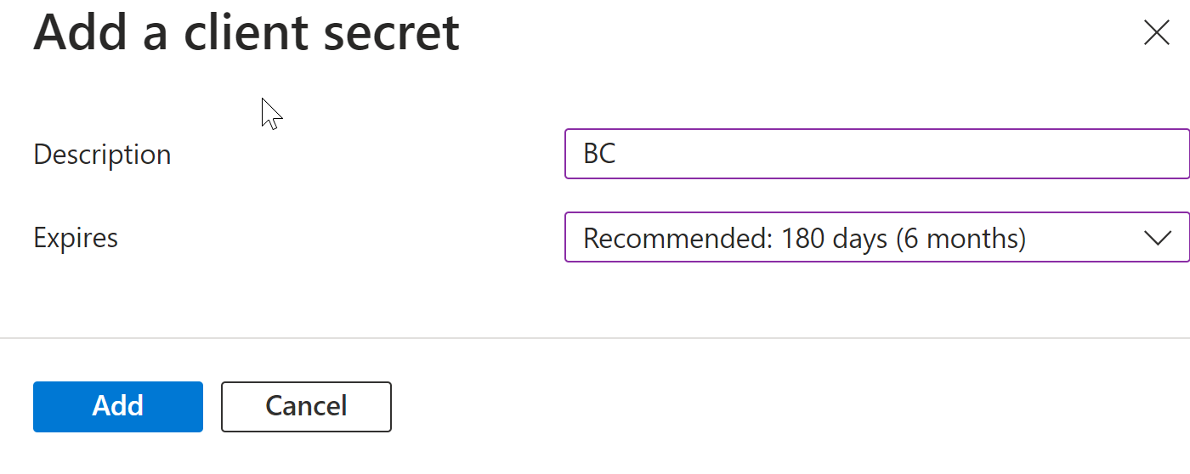
Task: Focus the field containing the text BC
Action: (x=875, y=154)
